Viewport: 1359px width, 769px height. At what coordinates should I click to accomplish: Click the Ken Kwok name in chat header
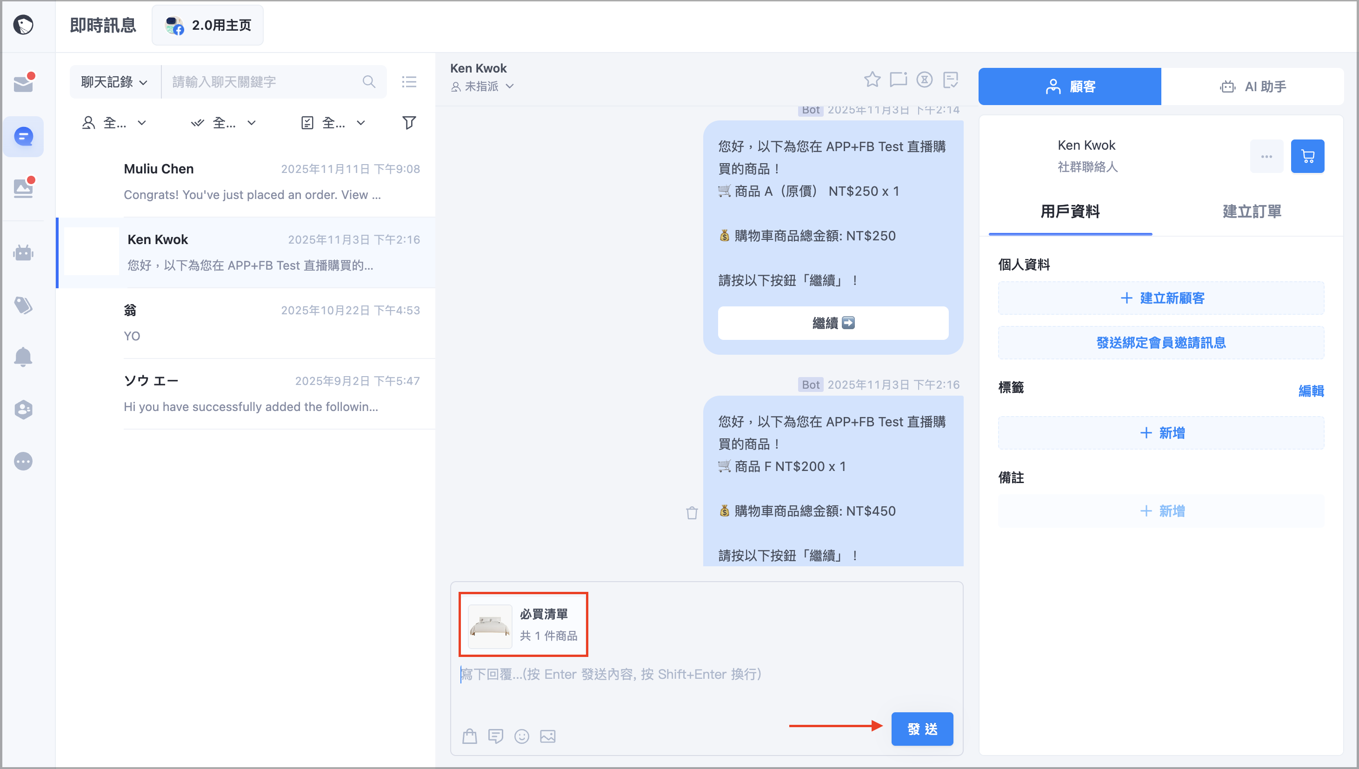point(478,68)
